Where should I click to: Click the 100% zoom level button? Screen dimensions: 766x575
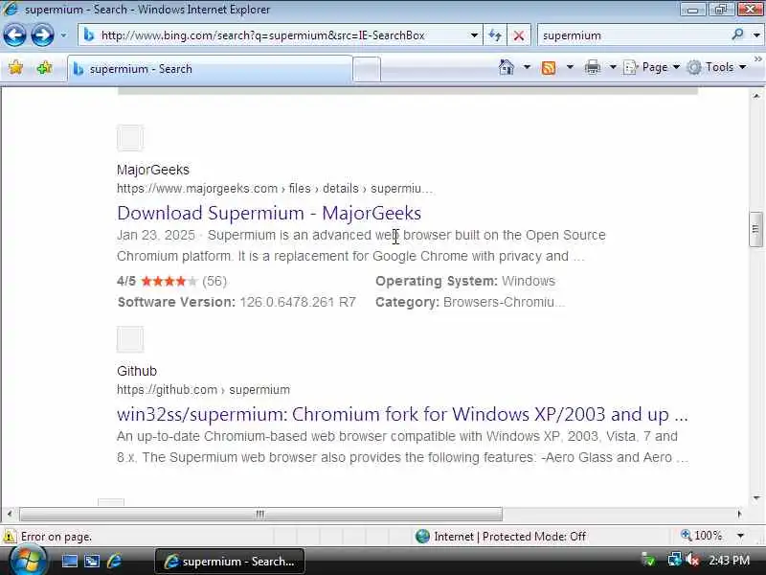pos(701,536)
